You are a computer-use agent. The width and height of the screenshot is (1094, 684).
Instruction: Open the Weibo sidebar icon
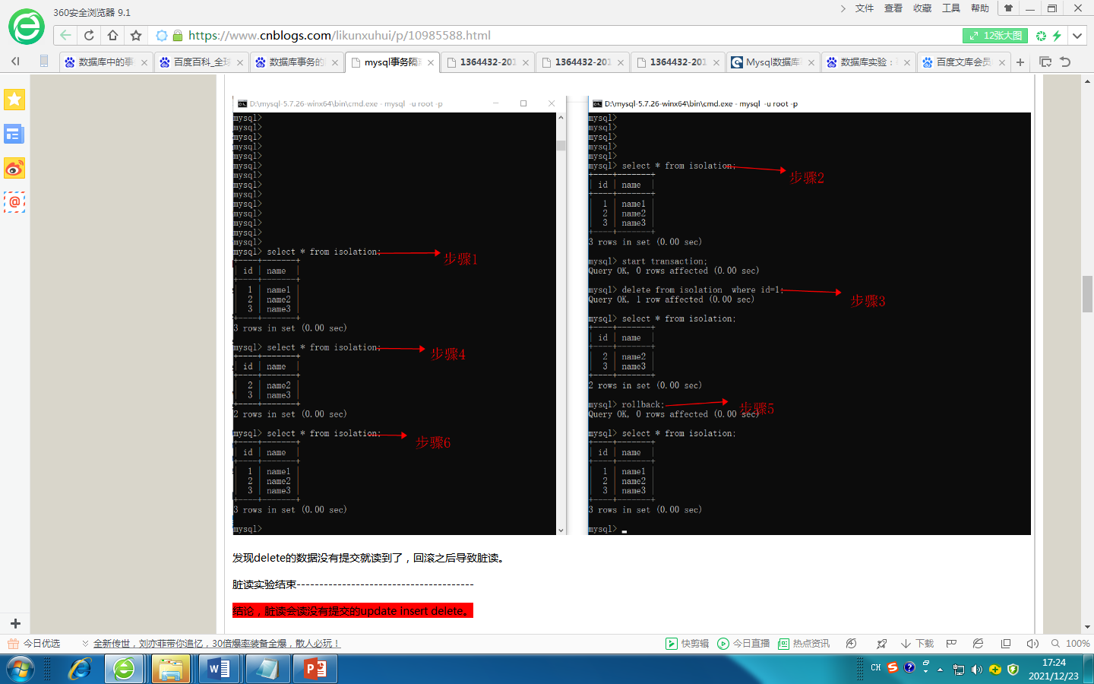pos(14,168)
